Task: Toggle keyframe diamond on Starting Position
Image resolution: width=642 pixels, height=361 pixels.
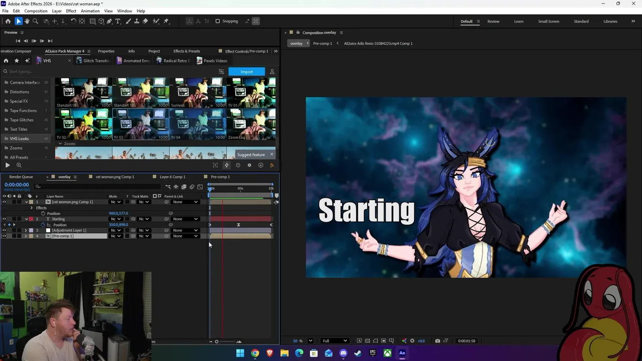Action: click(x=9, y=225)
